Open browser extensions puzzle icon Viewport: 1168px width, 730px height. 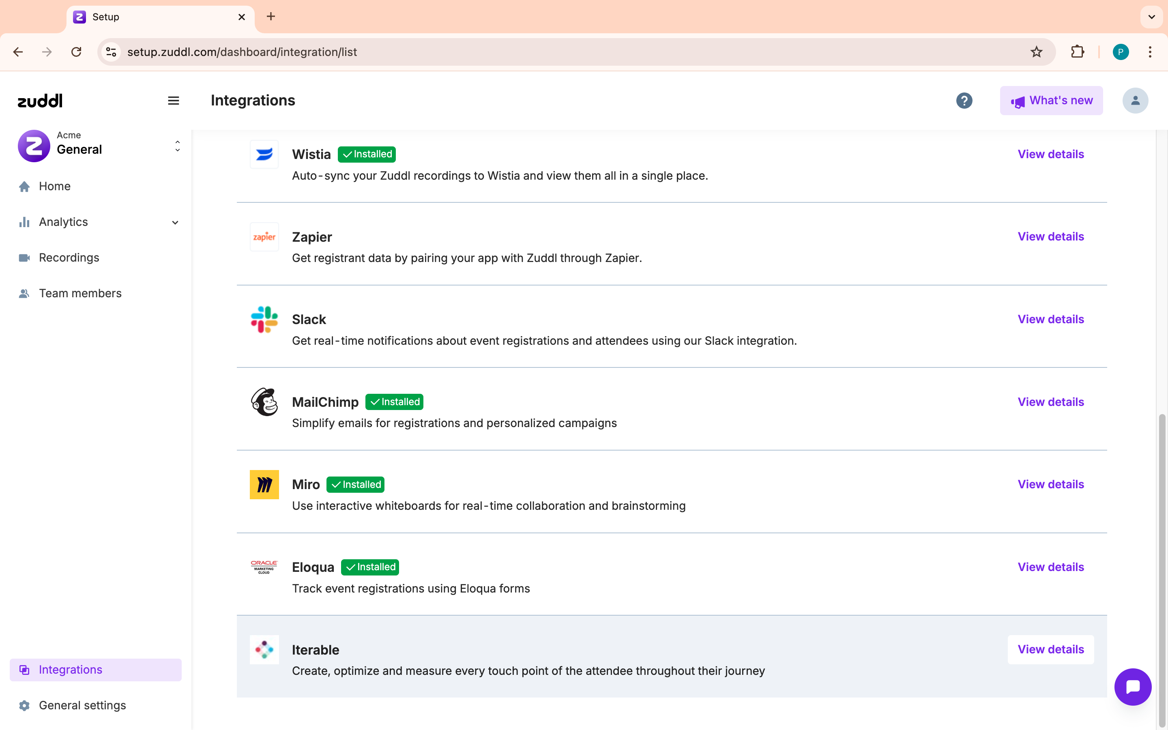pyautogui.click(x=1077, y=52)
